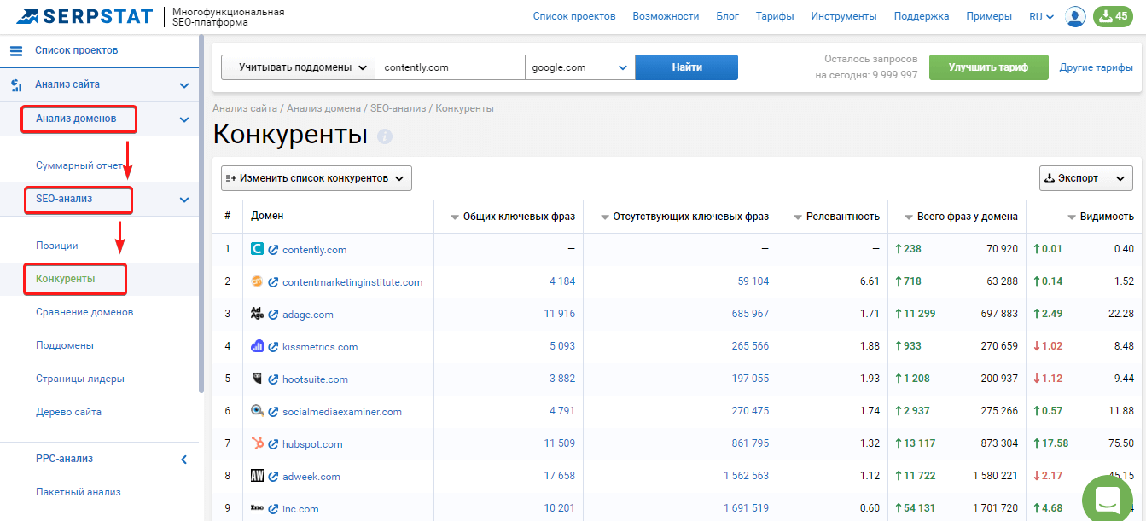1146x521 pixels.
Task: Open the Учитывать поддомены dropdown
Action: [x=298, y=67]
